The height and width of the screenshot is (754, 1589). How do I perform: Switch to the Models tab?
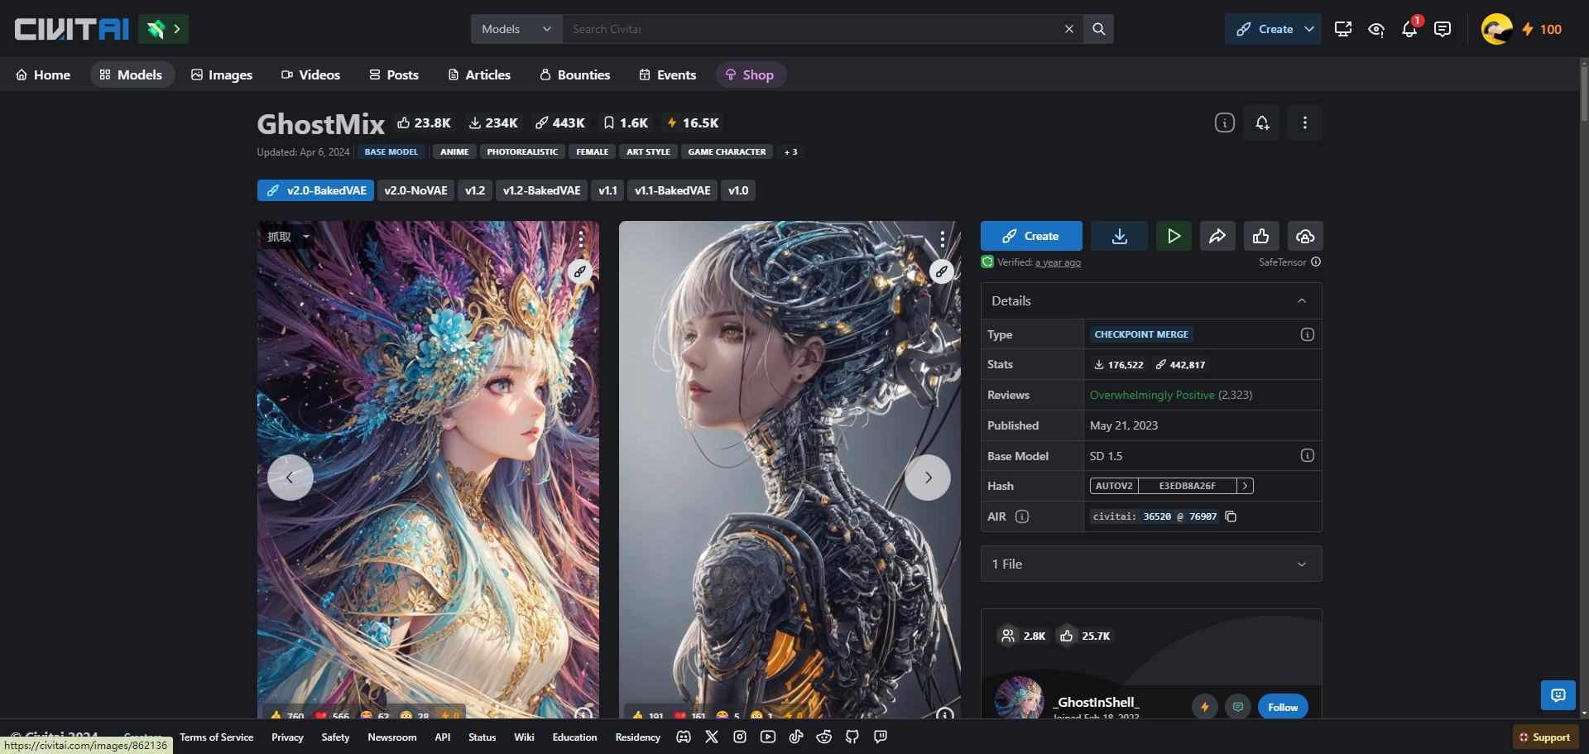[x=132, y=74]
